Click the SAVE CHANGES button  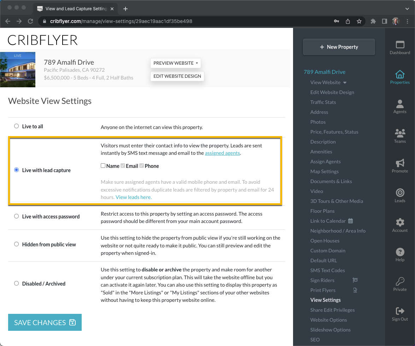point(45,322)
